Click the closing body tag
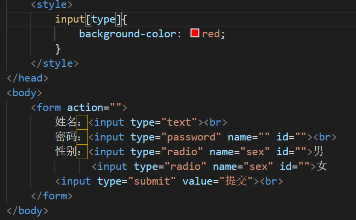 pos(27,211)
